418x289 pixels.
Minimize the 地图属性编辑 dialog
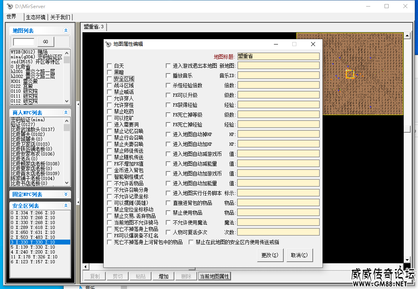point(276,44)
